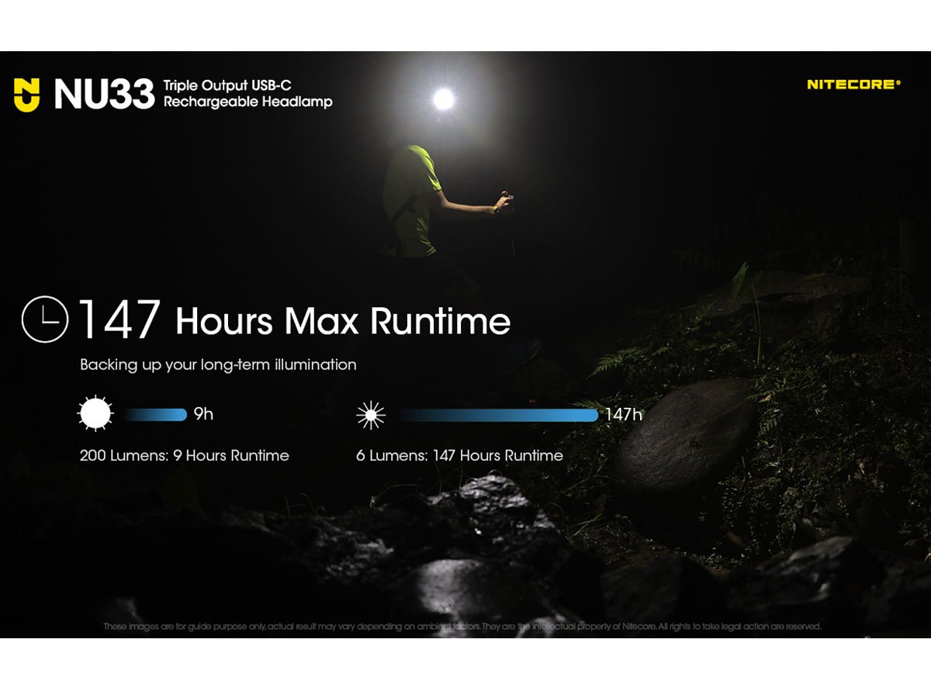Click 'Backing up your long-term illumination' subtitle
This screenshot has height=698, width=931.
click(x=218, y=365)
